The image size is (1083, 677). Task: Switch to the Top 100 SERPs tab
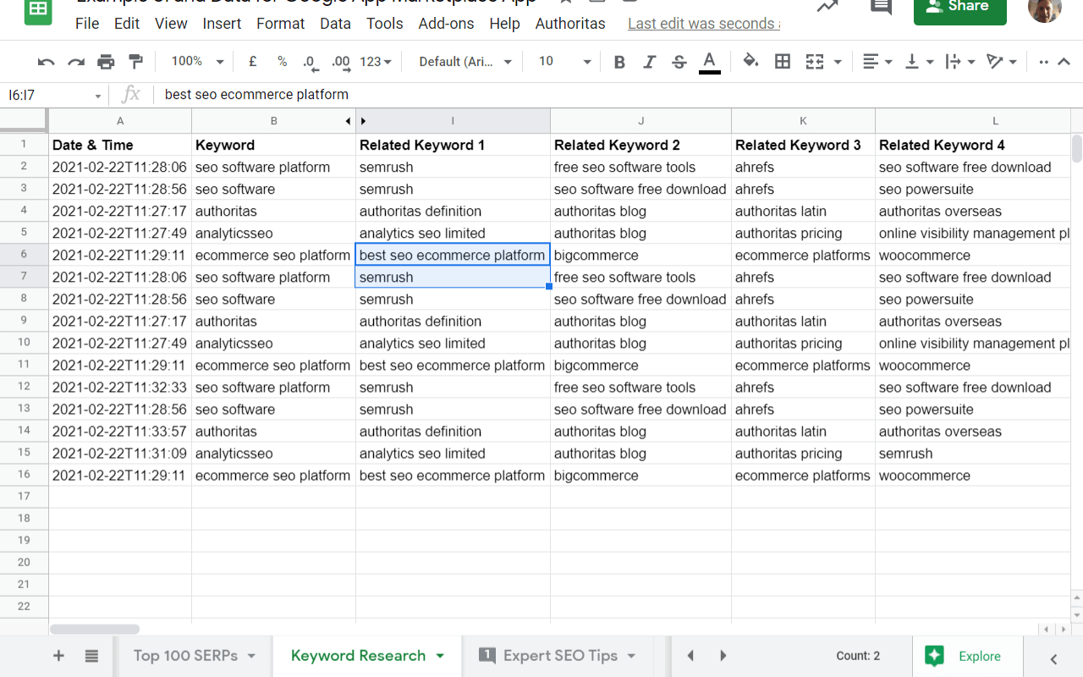pos(185,656)
